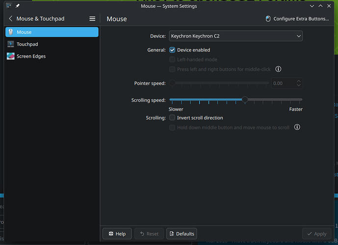This screenshot has height=245, width=338.
Task: Enable Left-handed mode checkbox
Action: 172,59
